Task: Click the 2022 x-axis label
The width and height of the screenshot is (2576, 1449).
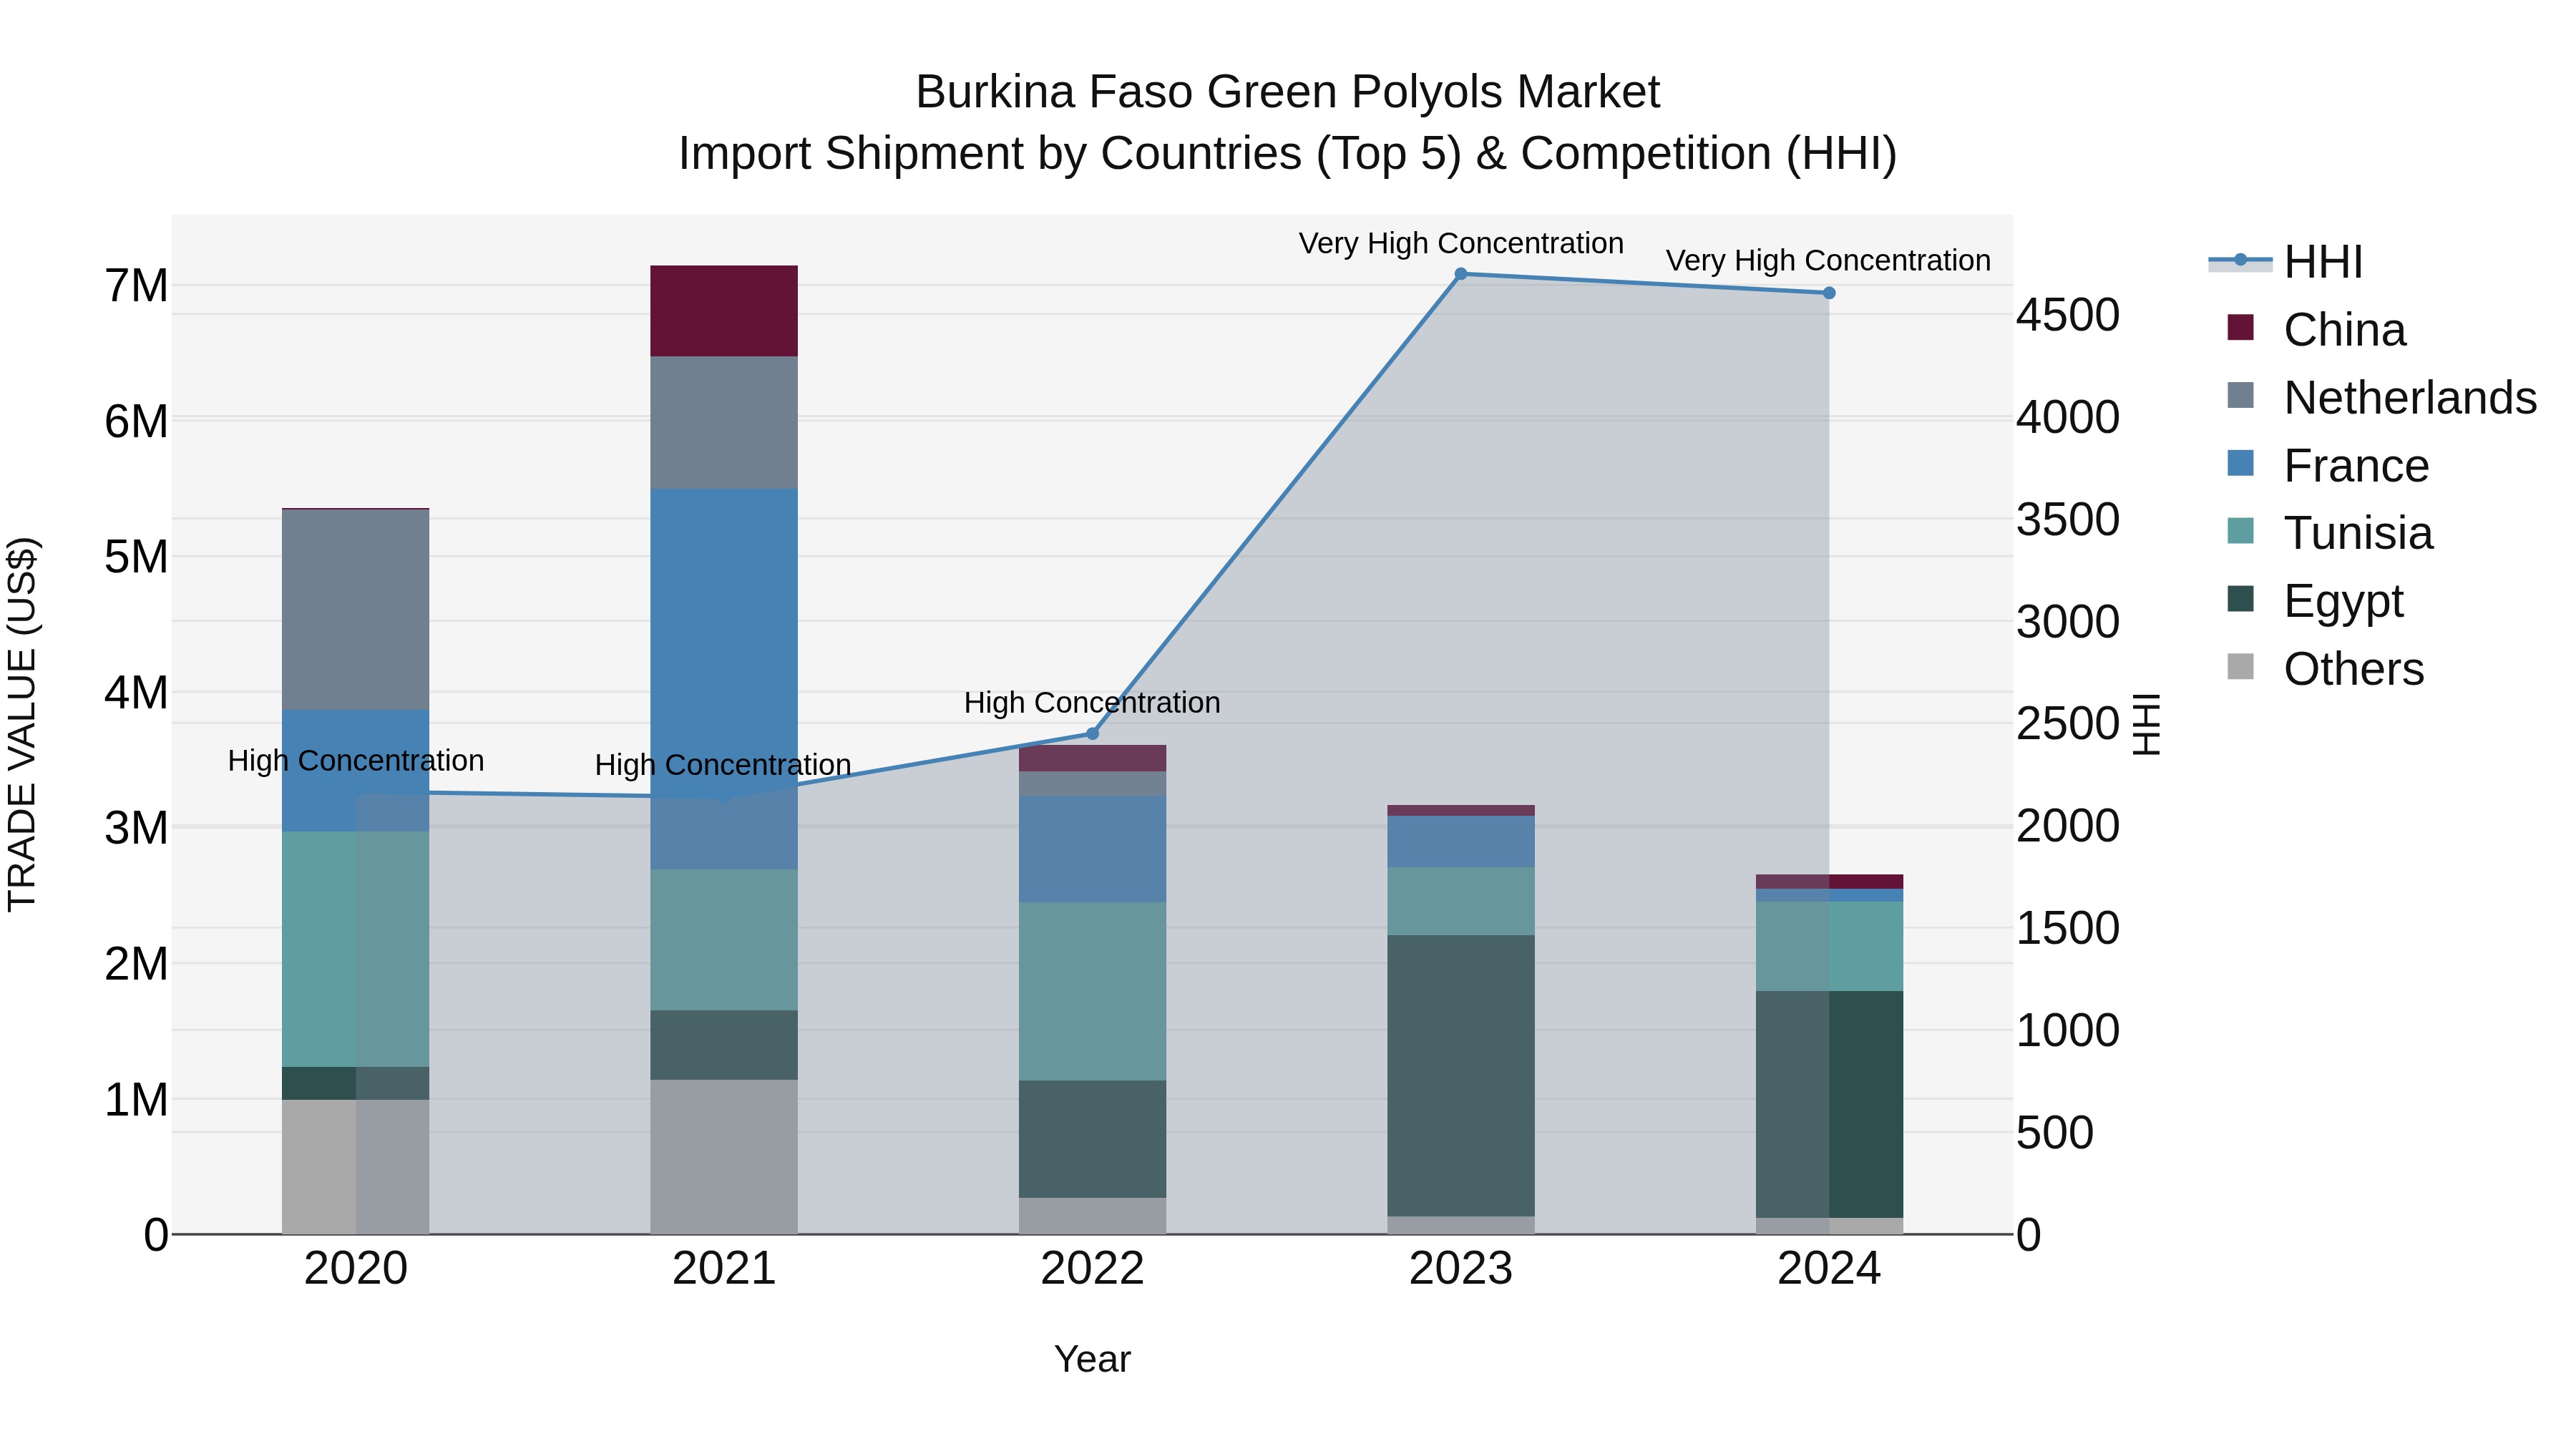Action: pyautogui.click(x=1092, y=1269)
